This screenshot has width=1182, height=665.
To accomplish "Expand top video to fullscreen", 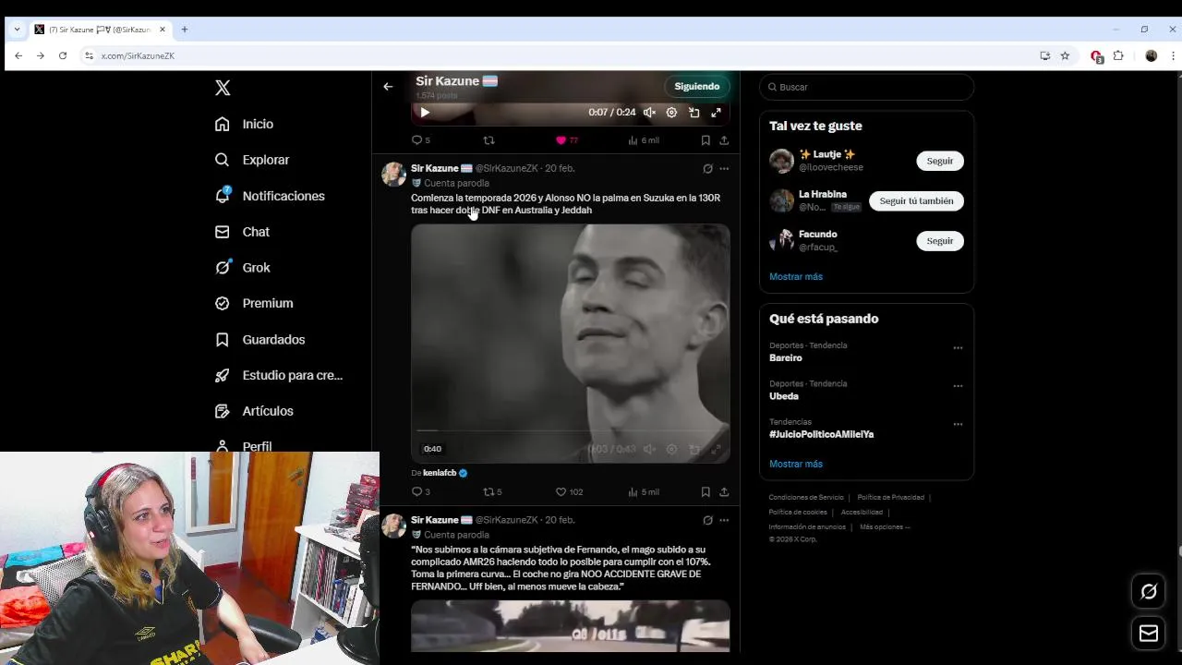I will (x=716, y=113).
